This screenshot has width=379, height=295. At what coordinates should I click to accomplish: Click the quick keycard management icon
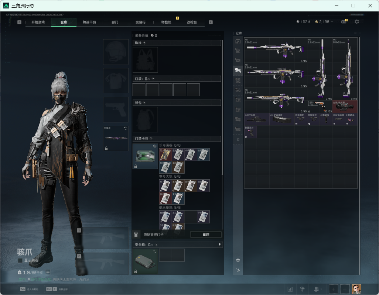click(x=136, y=235)
